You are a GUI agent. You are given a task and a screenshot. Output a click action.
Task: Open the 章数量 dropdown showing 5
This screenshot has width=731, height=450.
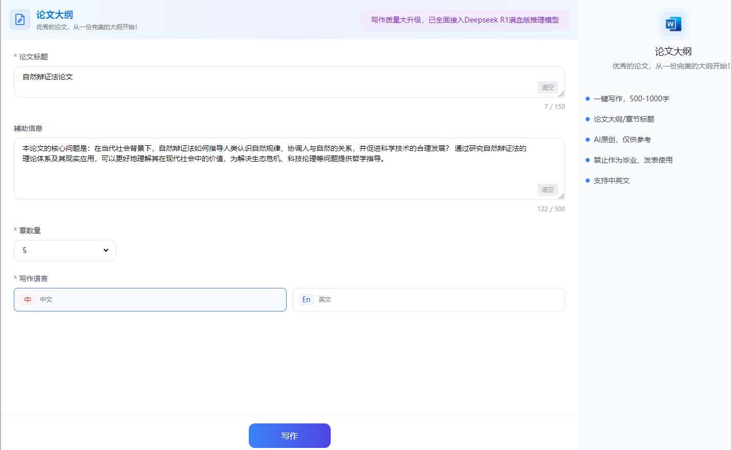click(x=64, y=251)
